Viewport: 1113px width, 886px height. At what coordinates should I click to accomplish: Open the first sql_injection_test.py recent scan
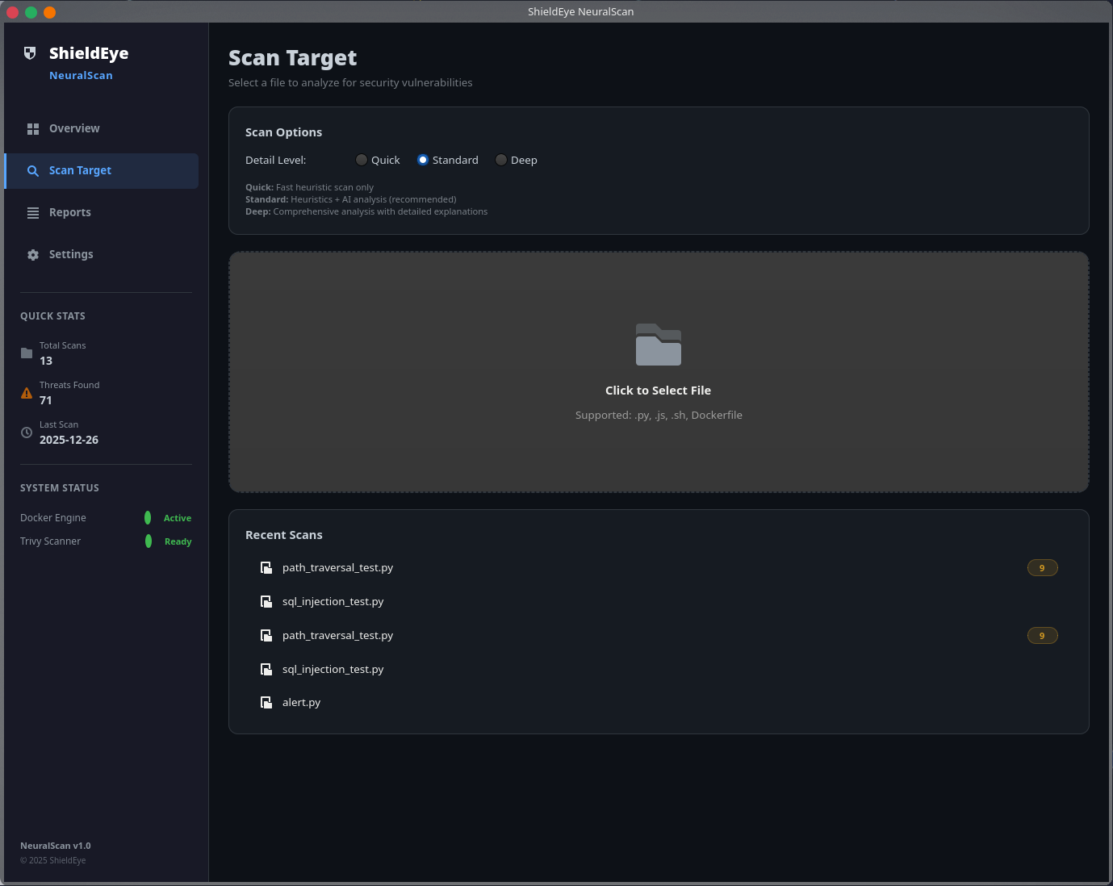pos(659,602)
